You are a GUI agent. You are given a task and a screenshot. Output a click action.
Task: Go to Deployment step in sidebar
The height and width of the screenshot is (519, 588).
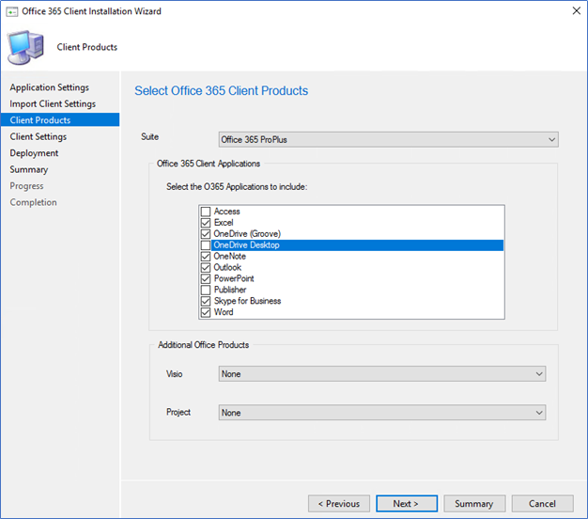pos(34,153)
